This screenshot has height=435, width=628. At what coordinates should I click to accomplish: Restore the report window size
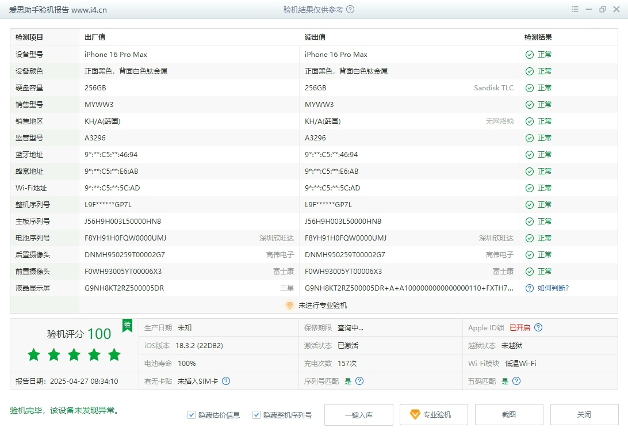(x=602, y=9)
